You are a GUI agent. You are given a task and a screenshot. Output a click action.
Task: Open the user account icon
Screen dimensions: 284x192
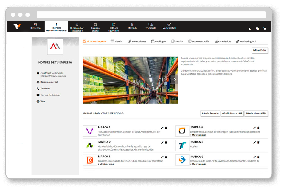pos(249,29)
